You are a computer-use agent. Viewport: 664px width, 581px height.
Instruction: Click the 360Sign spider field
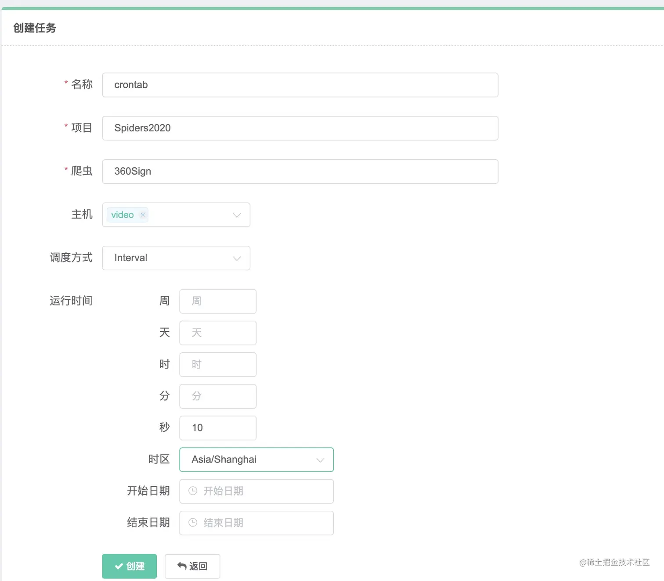pos(300,171)
